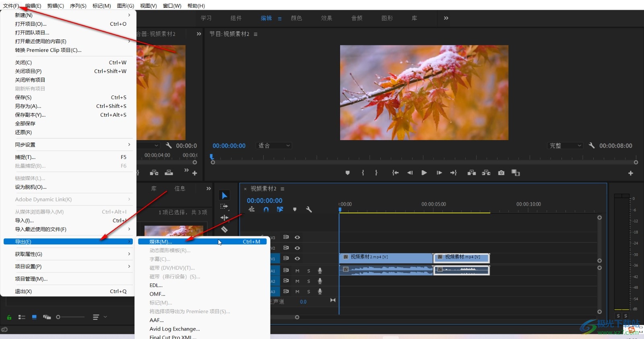Image resolution: width=644 pixels, height=339 pixels.
Task: Open Comparison View in Program monitor
Action: (516, 173)
